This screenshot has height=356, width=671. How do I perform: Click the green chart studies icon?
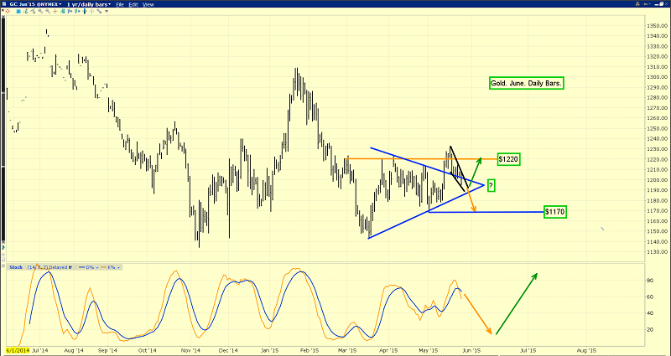pyautogui.click(x=62, y=11)
